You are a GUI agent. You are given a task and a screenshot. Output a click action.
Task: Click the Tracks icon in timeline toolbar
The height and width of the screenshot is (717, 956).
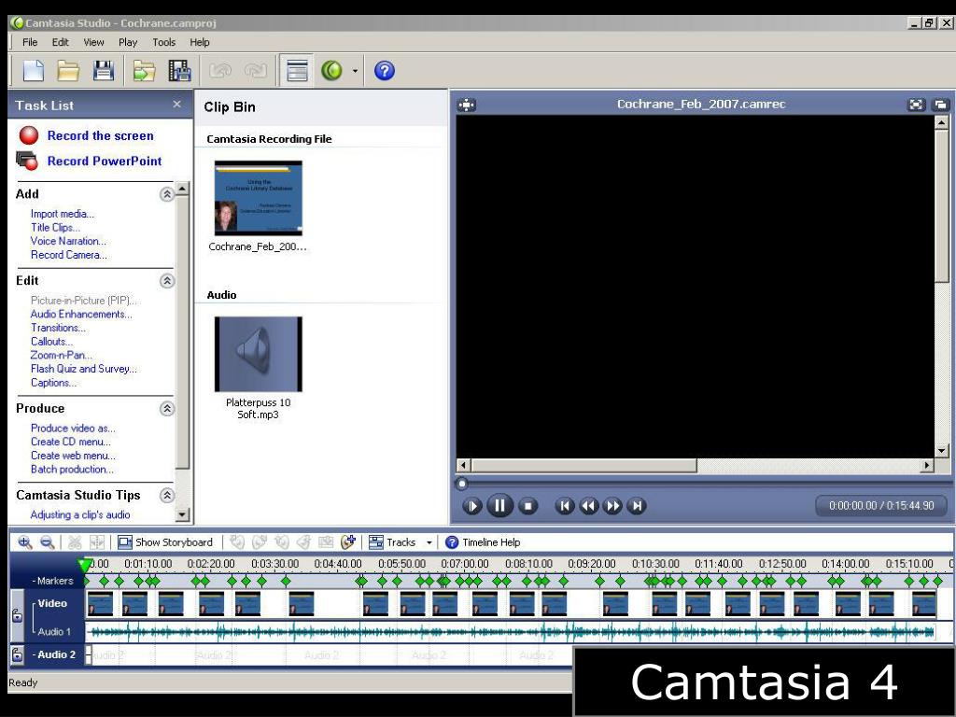click(x=376, y=542)
